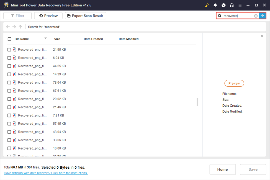Click the key register icon in title bar
The image size is (270, 180).
(207, 5)
